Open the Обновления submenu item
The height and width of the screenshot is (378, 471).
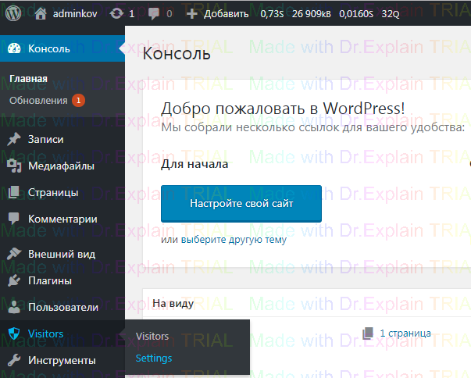click(38, 100)
